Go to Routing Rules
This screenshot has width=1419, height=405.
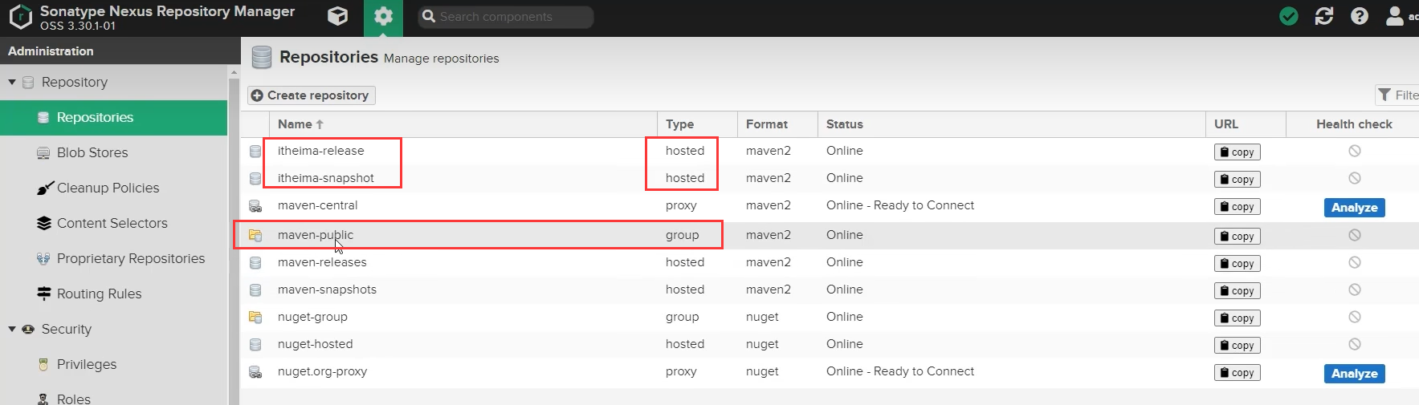[x=99, y=294]
